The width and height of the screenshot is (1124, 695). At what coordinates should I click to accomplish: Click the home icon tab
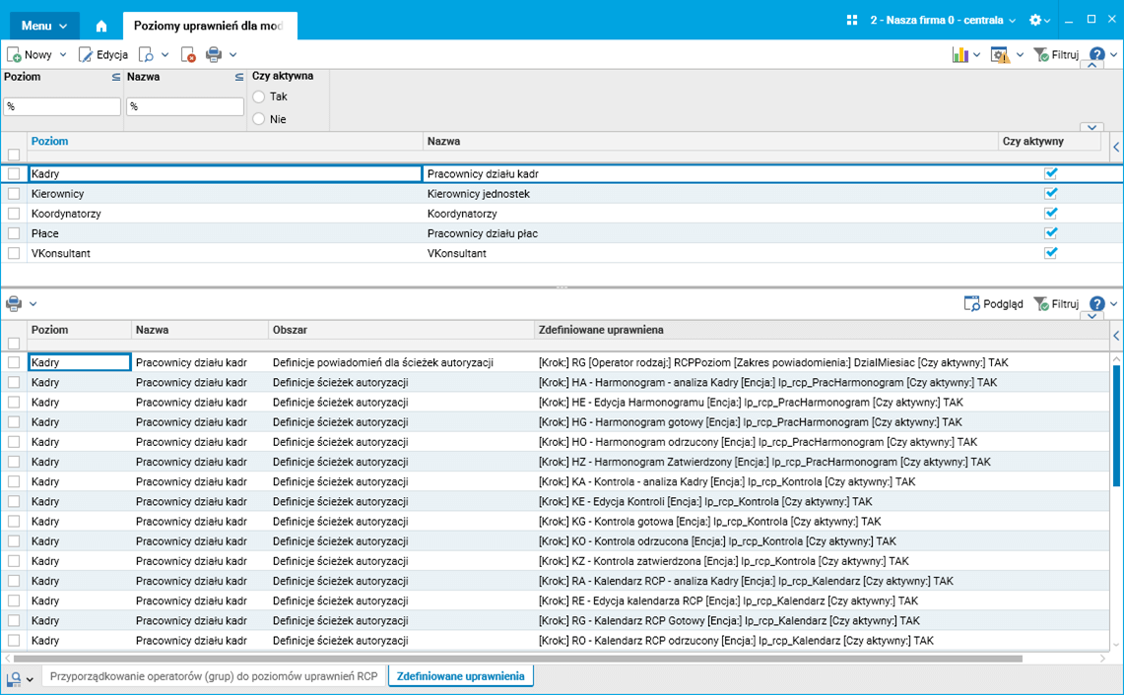[x=101, y=26]
